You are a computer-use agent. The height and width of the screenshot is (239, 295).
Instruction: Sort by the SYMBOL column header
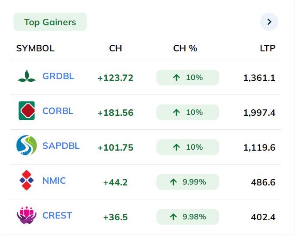35,48
